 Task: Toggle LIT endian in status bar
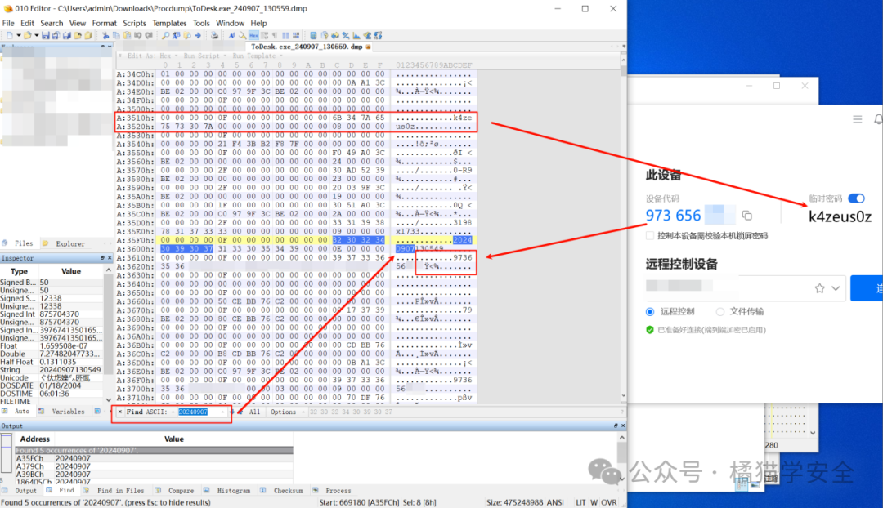coord(580,502)
